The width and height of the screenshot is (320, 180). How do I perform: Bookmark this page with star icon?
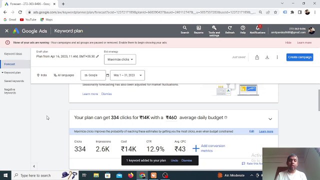click(x=275, y=12)
